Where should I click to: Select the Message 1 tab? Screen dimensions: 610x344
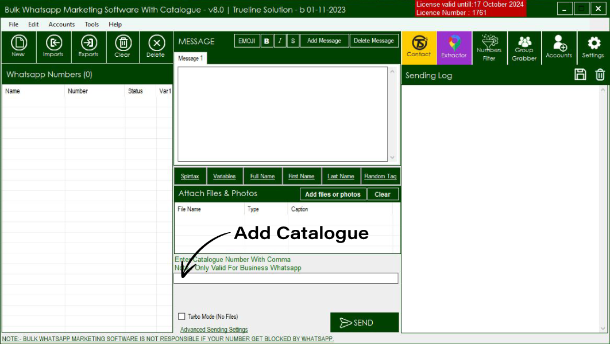click(190, 58)
